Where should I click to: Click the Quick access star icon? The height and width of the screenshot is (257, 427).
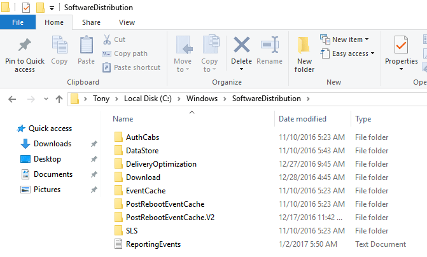(21, 128)
